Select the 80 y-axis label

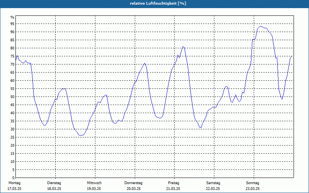pos(12,48)
